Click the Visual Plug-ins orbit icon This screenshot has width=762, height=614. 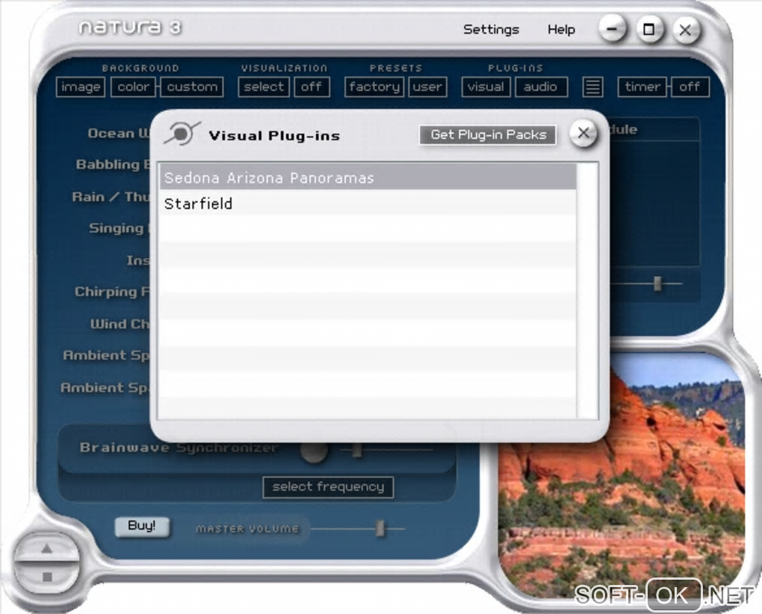click(182, 134)
